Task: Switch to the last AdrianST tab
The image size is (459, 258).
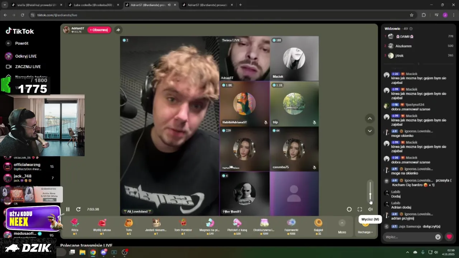Action: (x=207, y=5)
